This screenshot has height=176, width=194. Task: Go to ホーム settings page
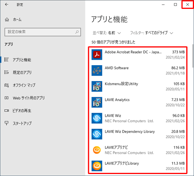(x=17, y=20)
